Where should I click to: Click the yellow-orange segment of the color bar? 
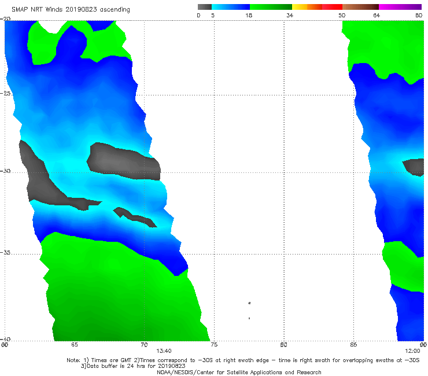pos(307,7)
